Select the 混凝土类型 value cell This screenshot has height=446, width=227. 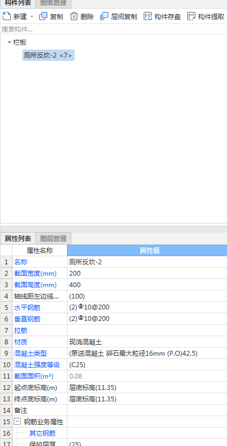point(148,354)
